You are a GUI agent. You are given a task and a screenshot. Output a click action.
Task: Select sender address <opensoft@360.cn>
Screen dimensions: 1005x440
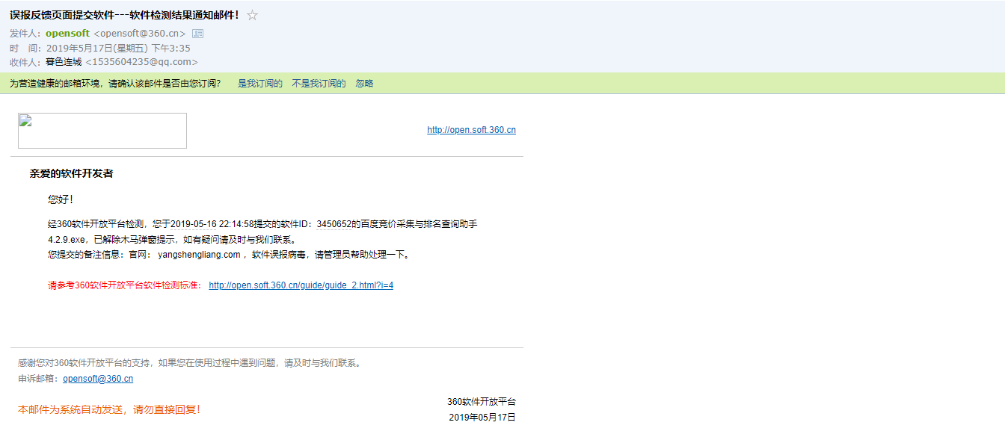pyautogui.click(x=139, y=34)
